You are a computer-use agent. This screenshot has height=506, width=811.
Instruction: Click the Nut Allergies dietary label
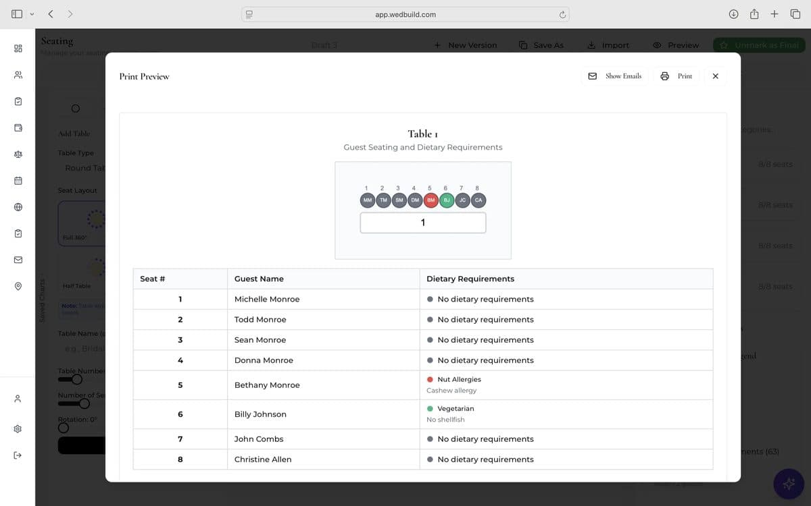(x=459, y=379)
